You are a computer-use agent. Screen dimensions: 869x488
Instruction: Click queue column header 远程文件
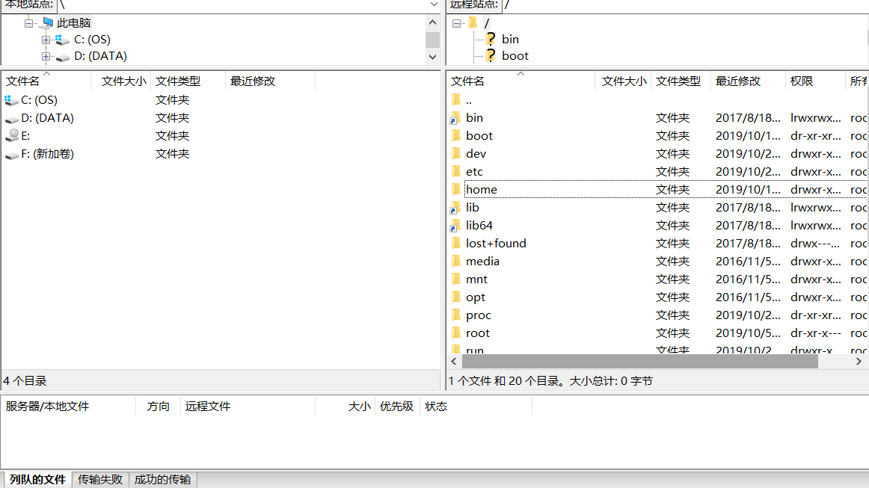[x=248, y=407]
